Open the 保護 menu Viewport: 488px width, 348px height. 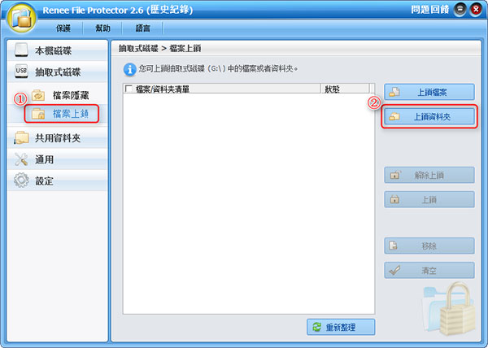pyautogui.click(x=63, y=28)
